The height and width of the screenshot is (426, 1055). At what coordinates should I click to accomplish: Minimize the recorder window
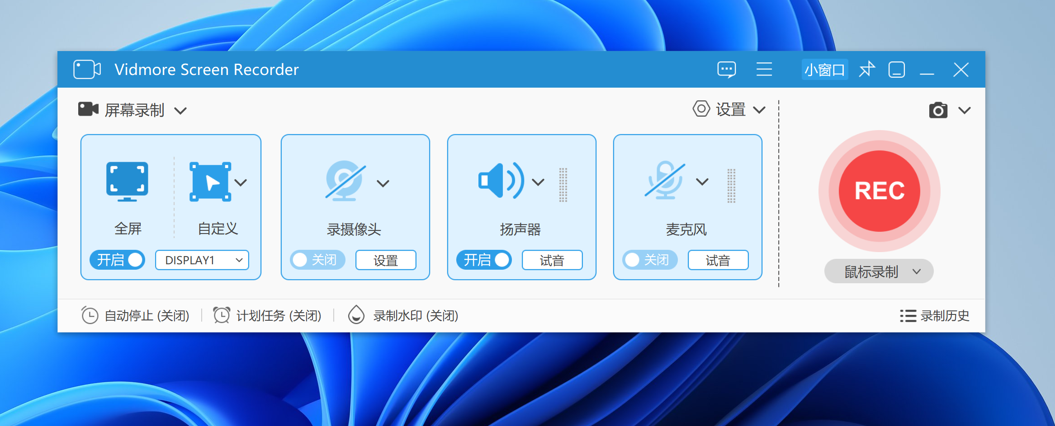point(927,73)
